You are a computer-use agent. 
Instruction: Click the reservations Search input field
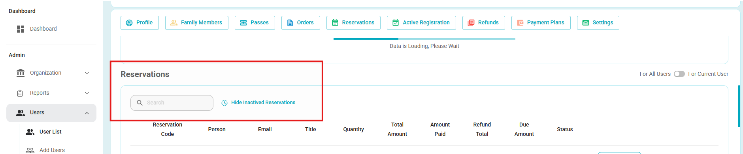pos(172,103)
